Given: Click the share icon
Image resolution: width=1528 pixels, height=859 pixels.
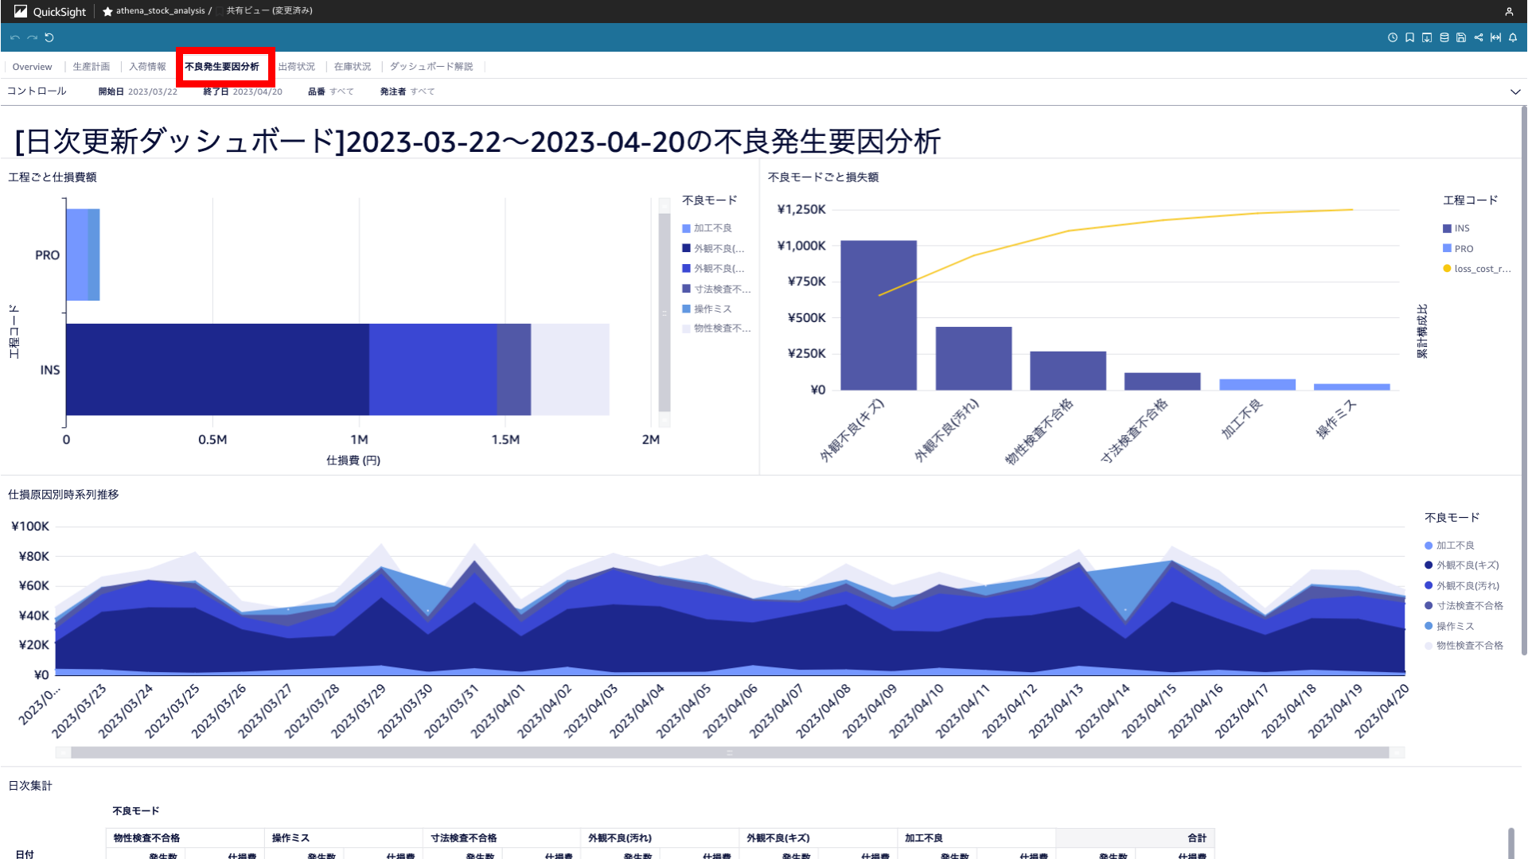Looking at the screenshot, I should coord(1479,37).
